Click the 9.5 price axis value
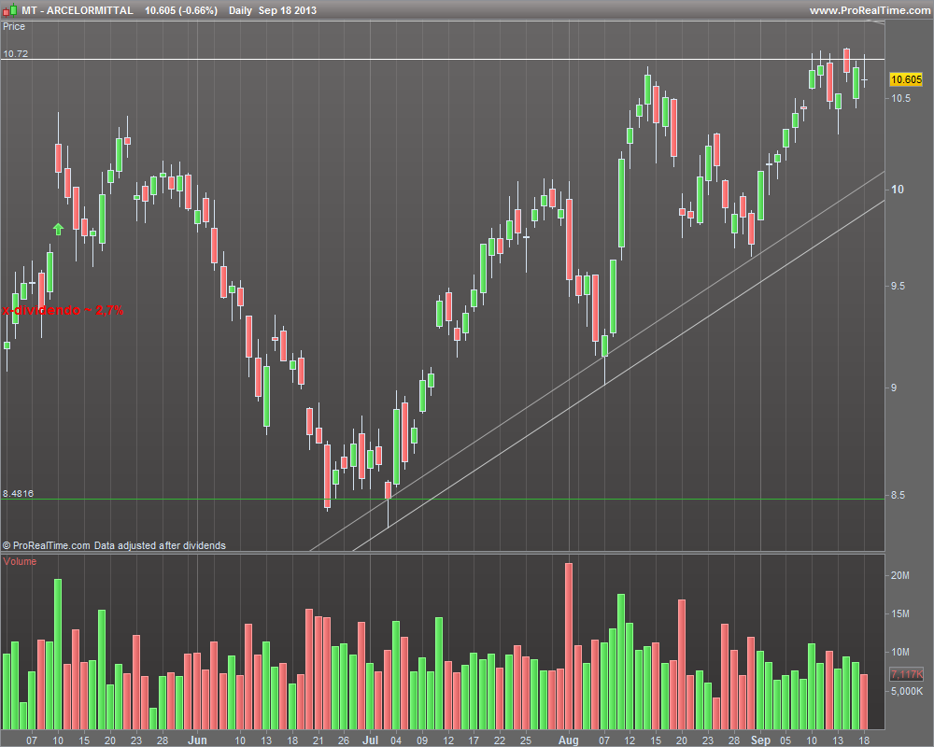The image size is (934, 747). point(898,286)
